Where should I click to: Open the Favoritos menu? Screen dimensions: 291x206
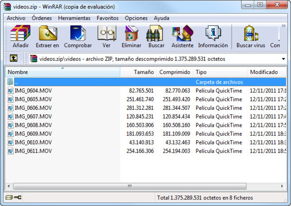107,18
